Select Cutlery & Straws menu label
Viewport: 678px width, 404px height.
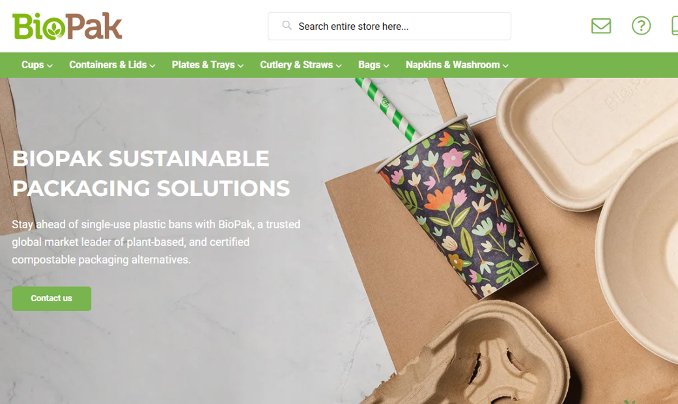point(296,65)
